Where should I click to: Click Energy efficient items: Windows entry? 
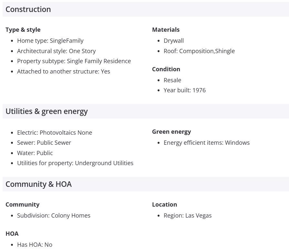[x=206, y=143]
